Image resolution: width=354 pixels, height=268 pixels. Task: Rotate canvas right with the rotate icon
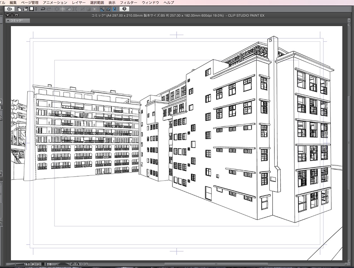78,264
